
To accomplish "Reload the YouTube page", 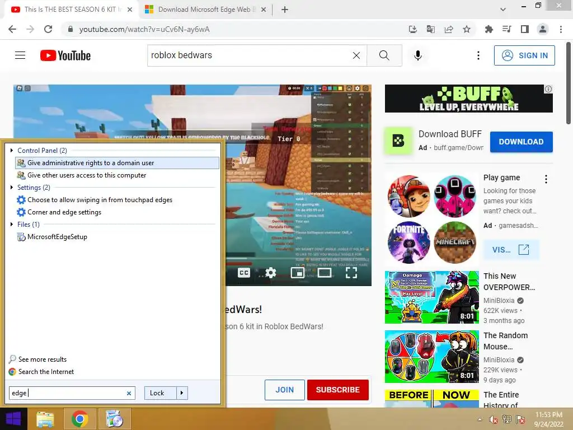I will (x=48, y=29).
